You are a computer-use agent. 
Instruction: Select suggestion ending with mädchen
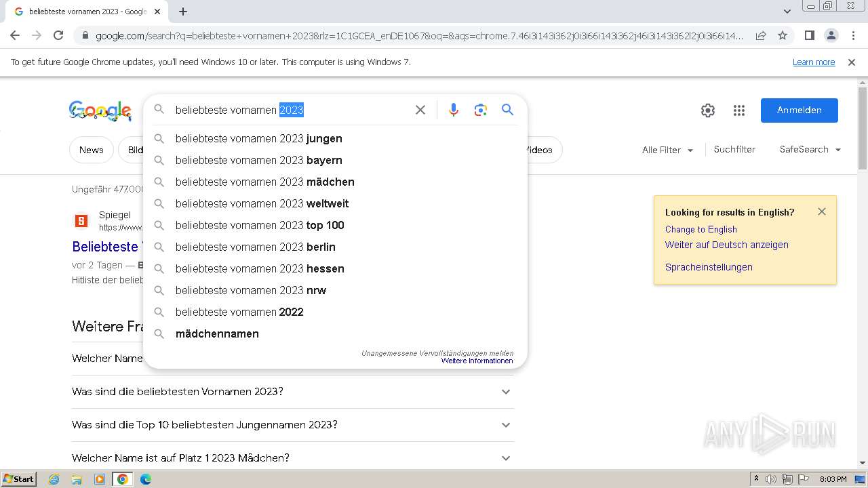[336, 182]
